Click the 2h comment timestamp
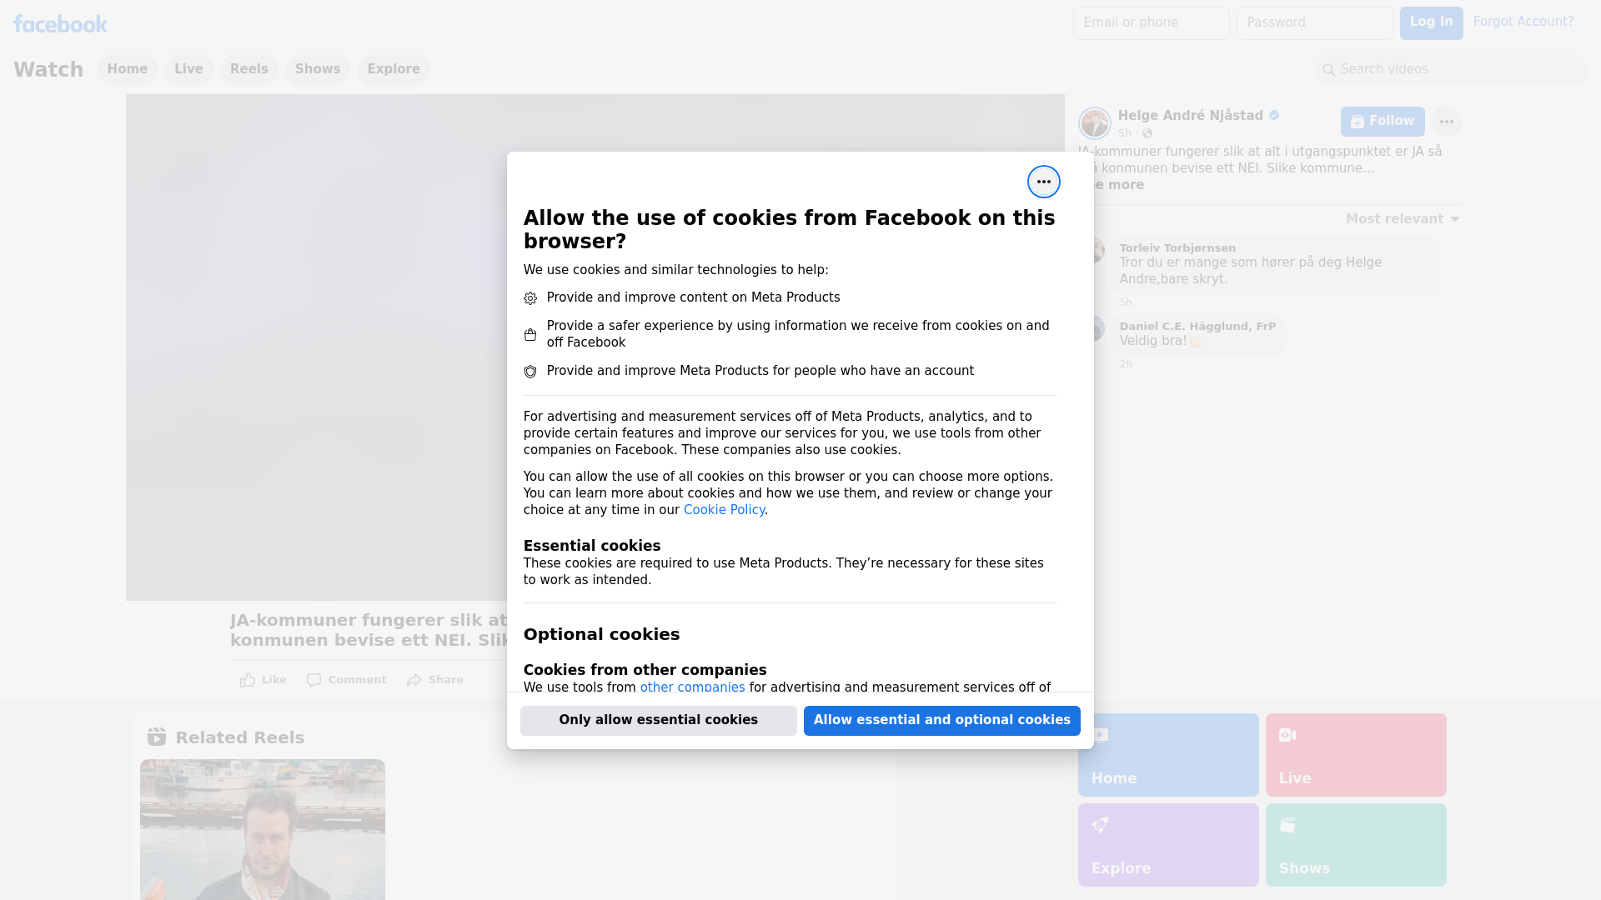 (1126, 364)
